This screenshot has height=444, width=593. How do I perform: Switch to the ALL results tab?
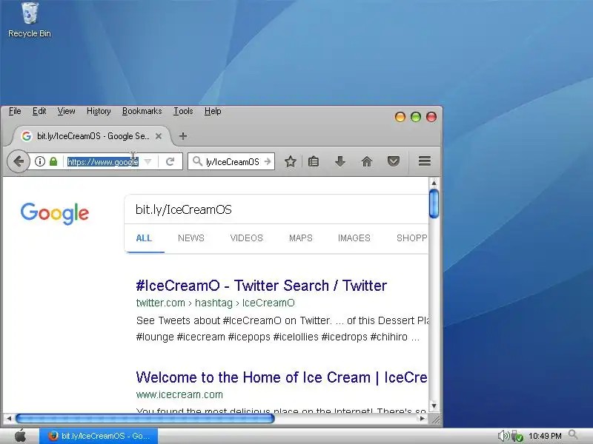coord(144,238)
